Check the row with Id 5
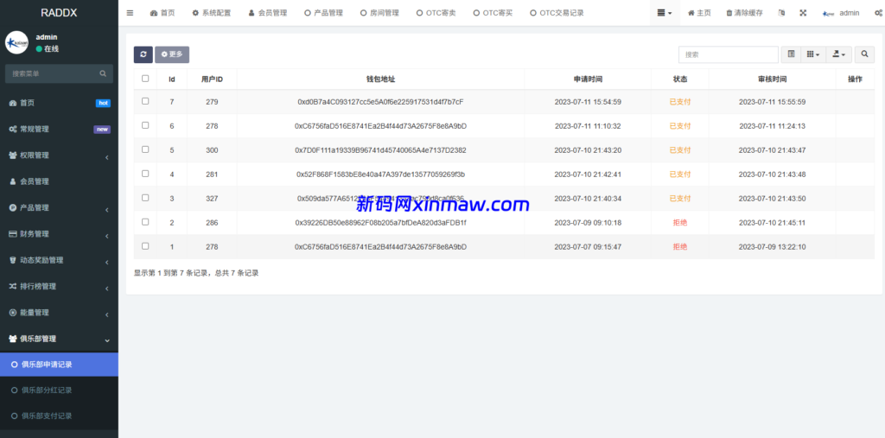885x438 pixels. coord(145,149)
